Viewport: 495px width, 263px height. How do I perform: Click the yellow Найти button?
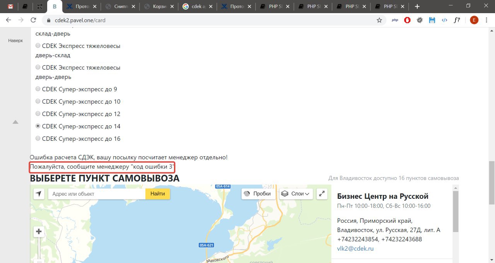[158, 194]
